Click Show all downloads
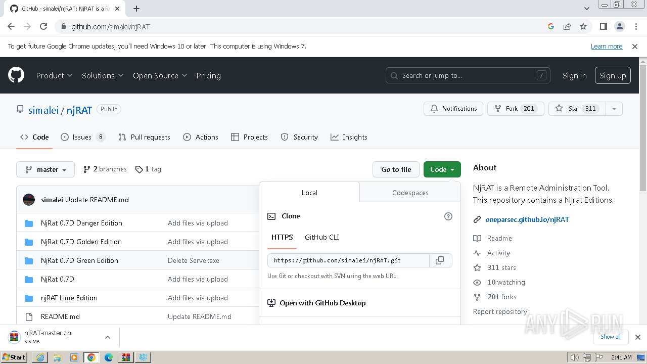Screen dimensions: 647x364 click(611, 337)
